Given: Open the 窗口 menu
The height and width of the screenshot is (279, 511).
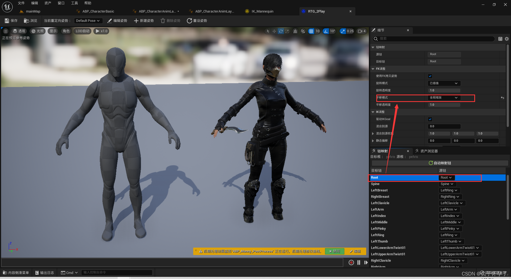Looking at the screenshot, I should tap(61, 3).
